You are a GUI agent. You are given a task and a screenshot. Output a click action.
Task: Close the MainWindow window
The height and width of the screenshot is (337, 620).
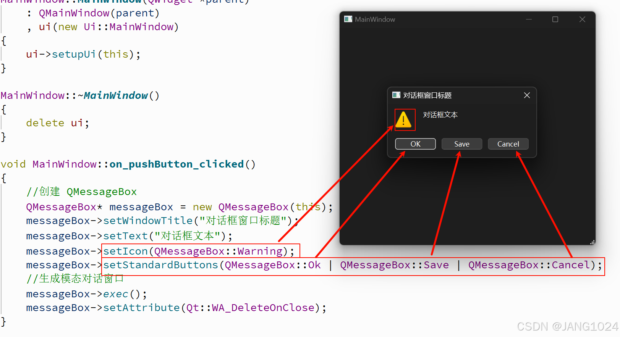(x=582, y=19)
